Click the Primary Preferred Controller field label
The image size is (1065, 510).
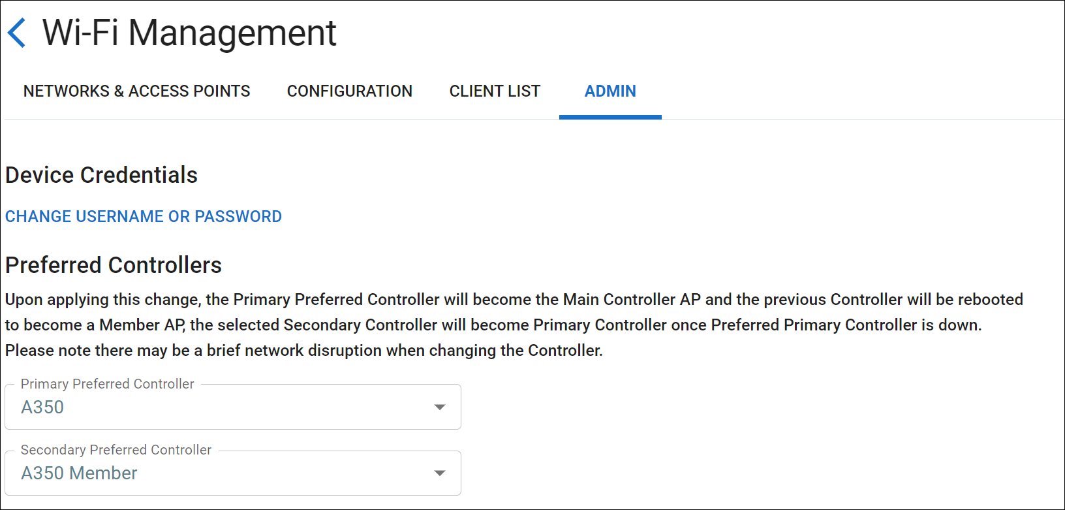(x=108, y=384)
